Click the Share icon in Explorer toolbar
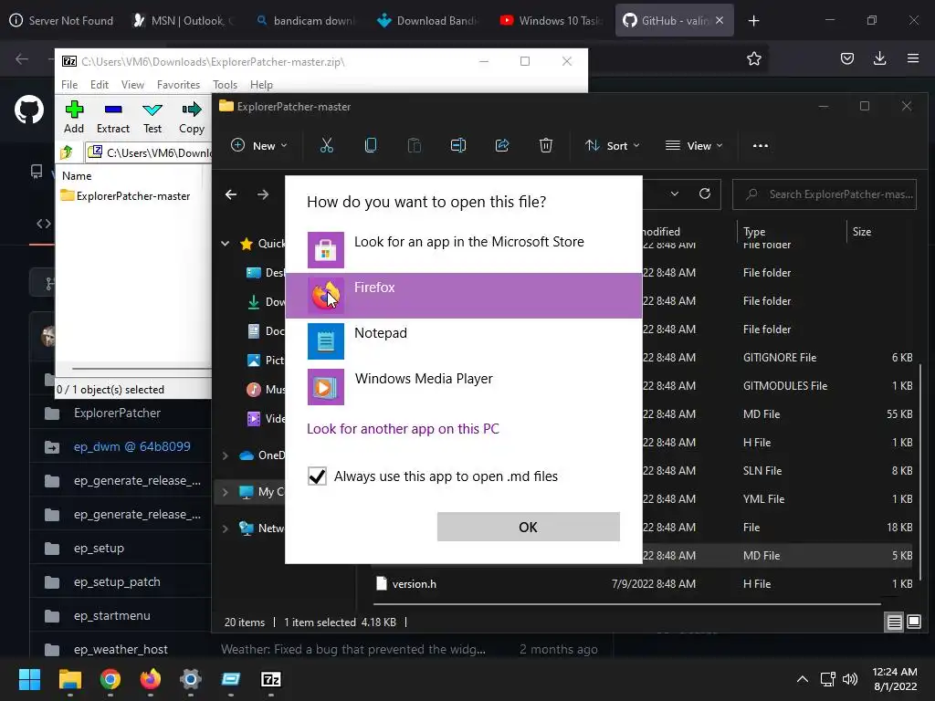This screenshot has width=935, height=701. point(502,145)
